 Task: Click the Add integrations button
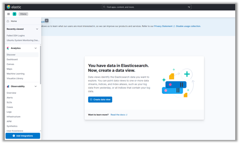pos(23,136)
